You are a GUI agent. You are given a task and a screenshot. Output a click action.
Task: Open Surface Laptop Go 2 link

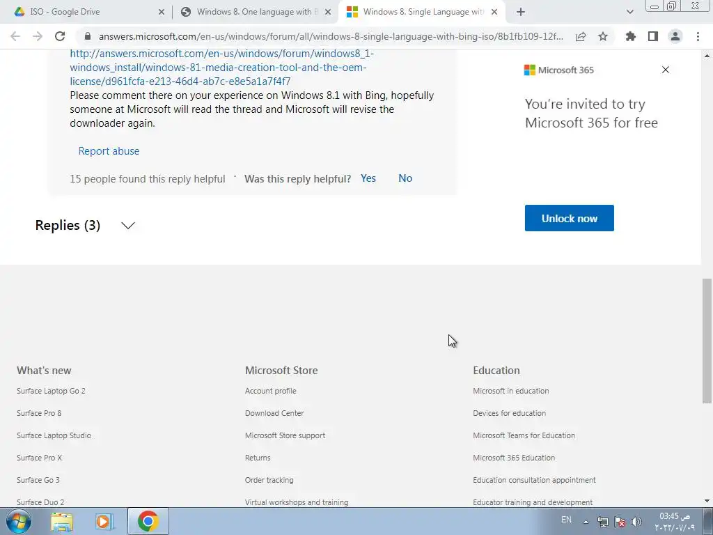point(51,391)
